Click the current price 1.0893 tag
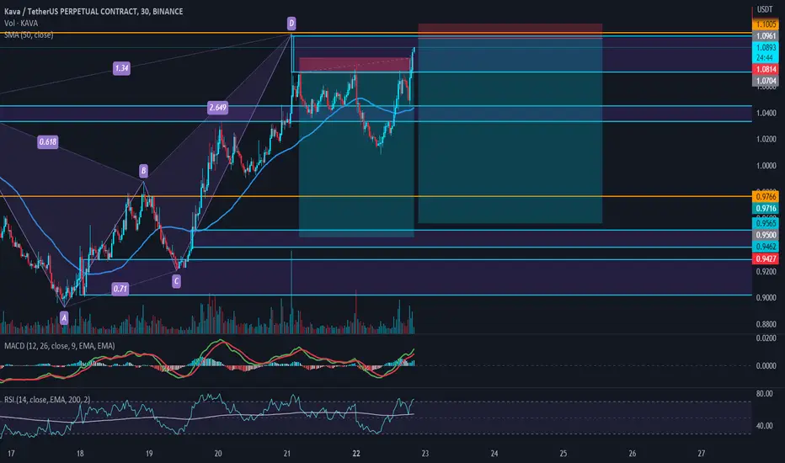785x463 pixels. coord(766,47)
